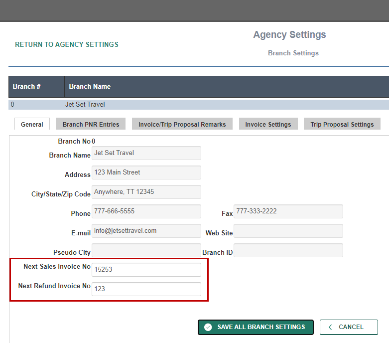The height and width of the screenshot is (343, 389).
Task: Focus the Branch ID field
Action: pos(288,250)
